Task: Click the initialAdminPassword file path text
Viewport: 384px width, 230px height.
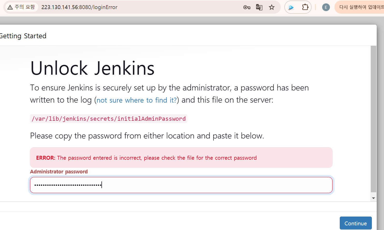Action: pos(109,119)
